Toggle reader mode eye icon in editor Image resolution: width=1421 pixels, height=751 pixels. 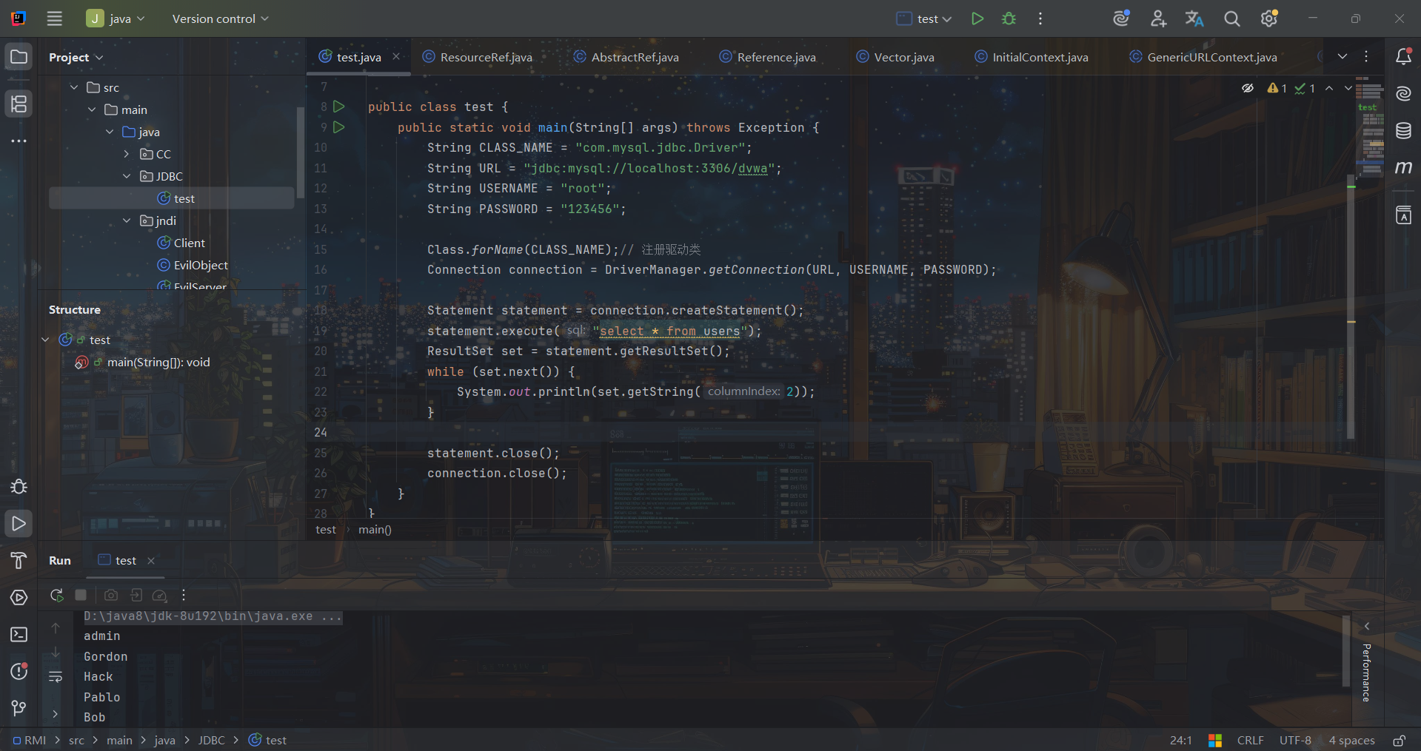1248,88
